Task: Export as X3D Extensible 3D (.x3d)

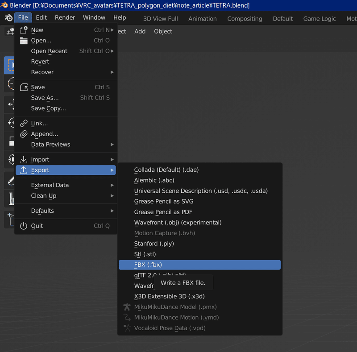Action: pyautogui.click(x=199, y=296)
